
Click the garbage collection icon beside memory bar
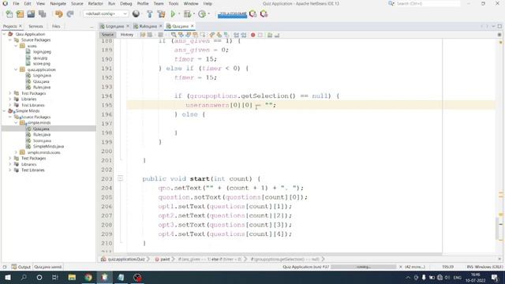click(x=253, y=14)
